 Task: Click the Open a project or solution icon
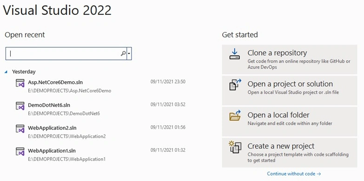tap(235, 84)
